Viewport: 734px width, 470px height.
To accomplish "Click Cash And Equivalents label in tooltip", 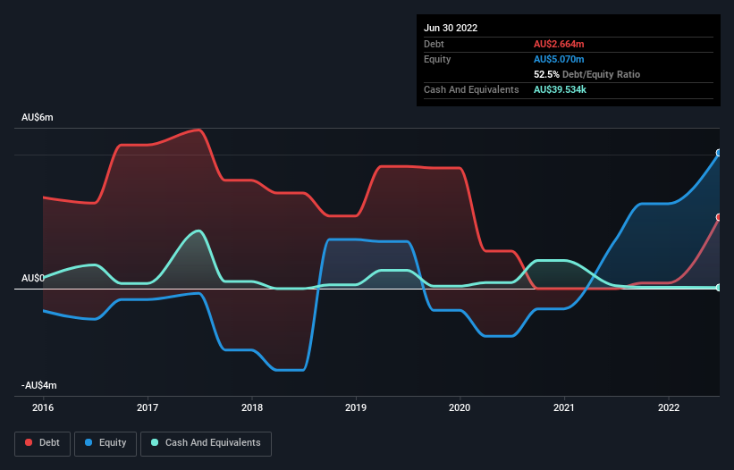I will [x=471, y=89].
